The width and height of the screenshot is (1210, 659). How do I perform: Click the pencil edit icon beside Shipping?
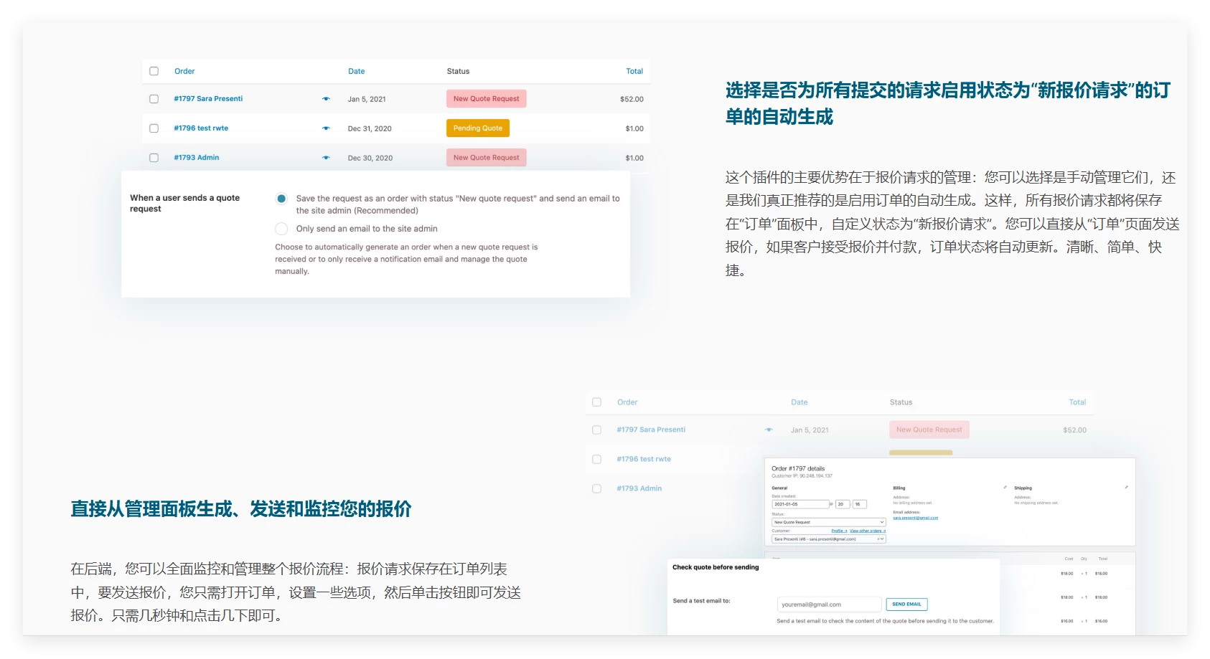(x=1126, y=488)
